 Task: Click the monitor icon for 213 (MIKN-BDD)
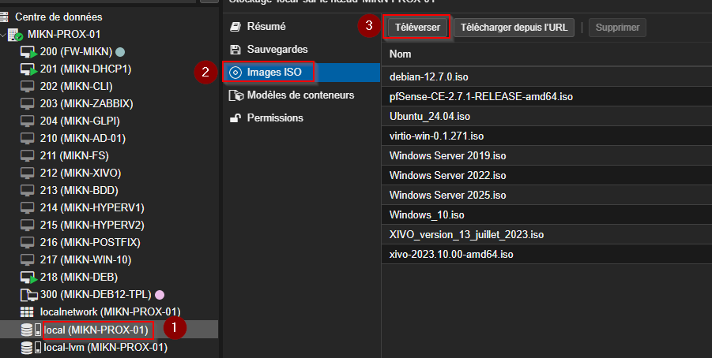tap(27, 190)
